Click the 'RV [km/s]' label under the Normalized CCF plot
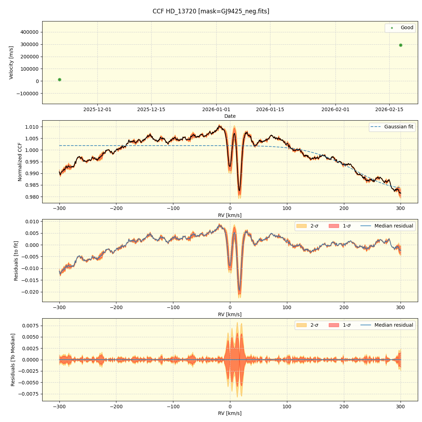The image size is (422, 422). (x=230, y=215)
